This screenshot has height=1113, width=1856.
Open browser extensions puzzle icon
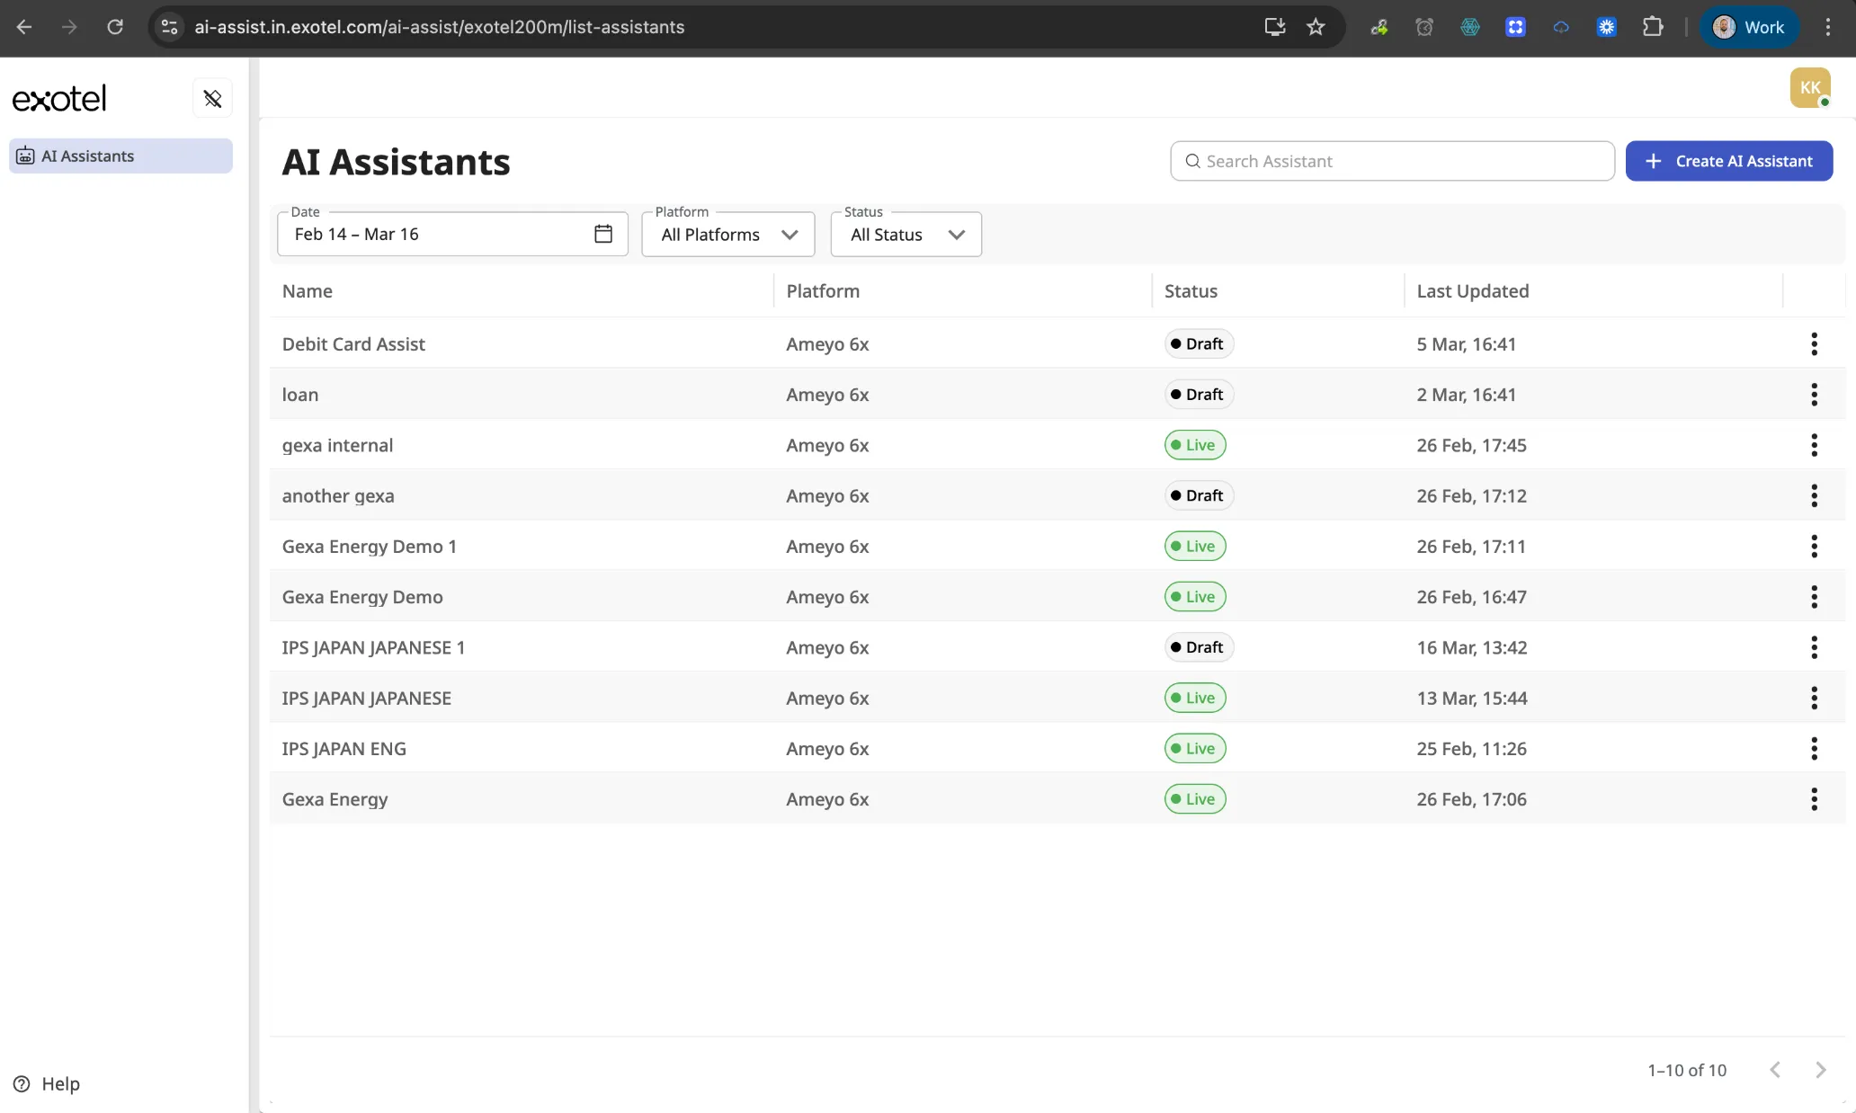click(x=1653, y=27)
